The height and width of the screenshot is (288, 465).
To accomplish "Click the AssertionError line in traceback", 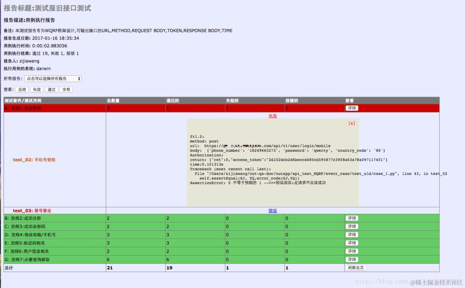I will (258, 183).
